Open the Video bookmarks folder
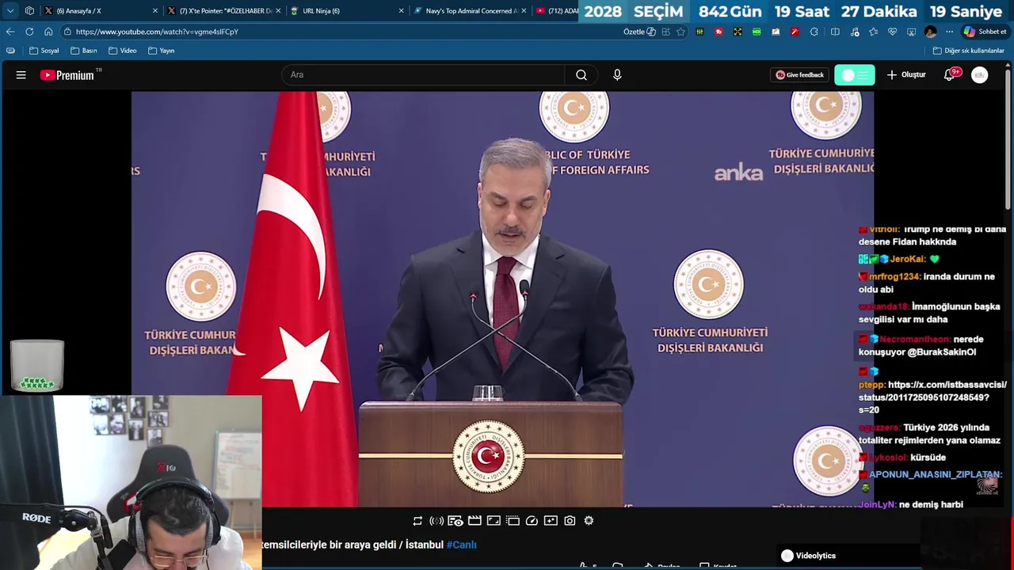 123,51
